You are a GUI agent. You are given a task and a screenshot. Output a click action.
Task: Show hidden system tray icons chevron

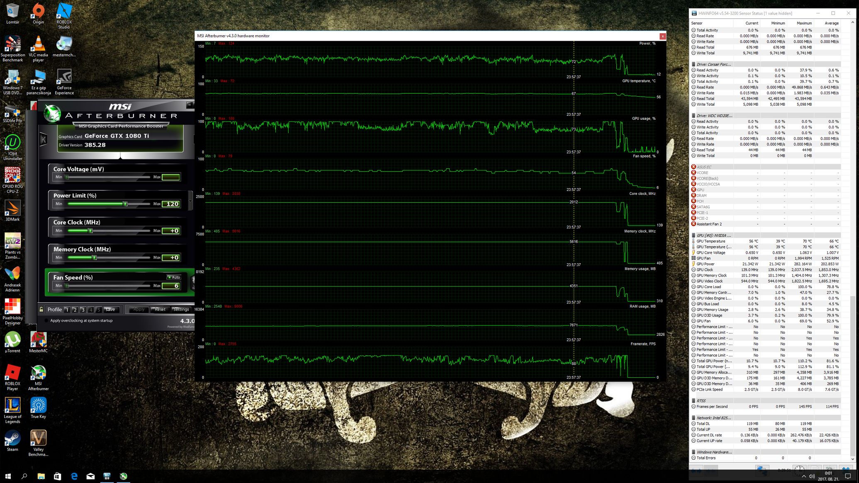[804, 476]
